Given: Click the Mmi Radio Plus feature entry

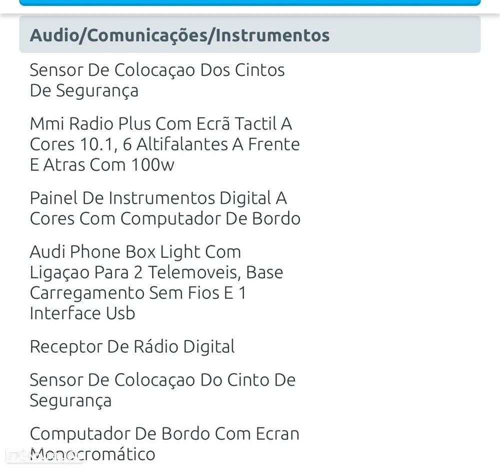Looking at the screenshot, I should [x=160, y=123].
